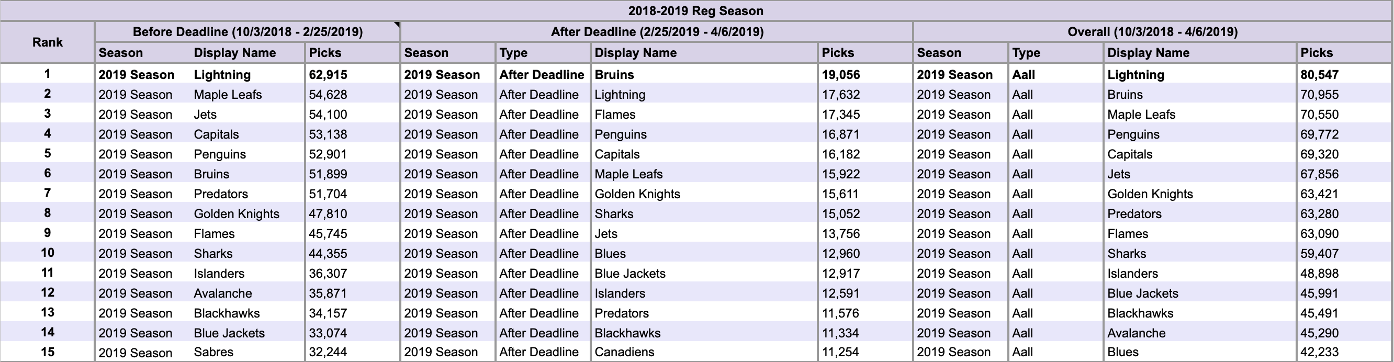The height and width of the screenshot is (362, 1394).
Task: Select the Golden Knights cell in Overall column
Action: click(1200, 194)
